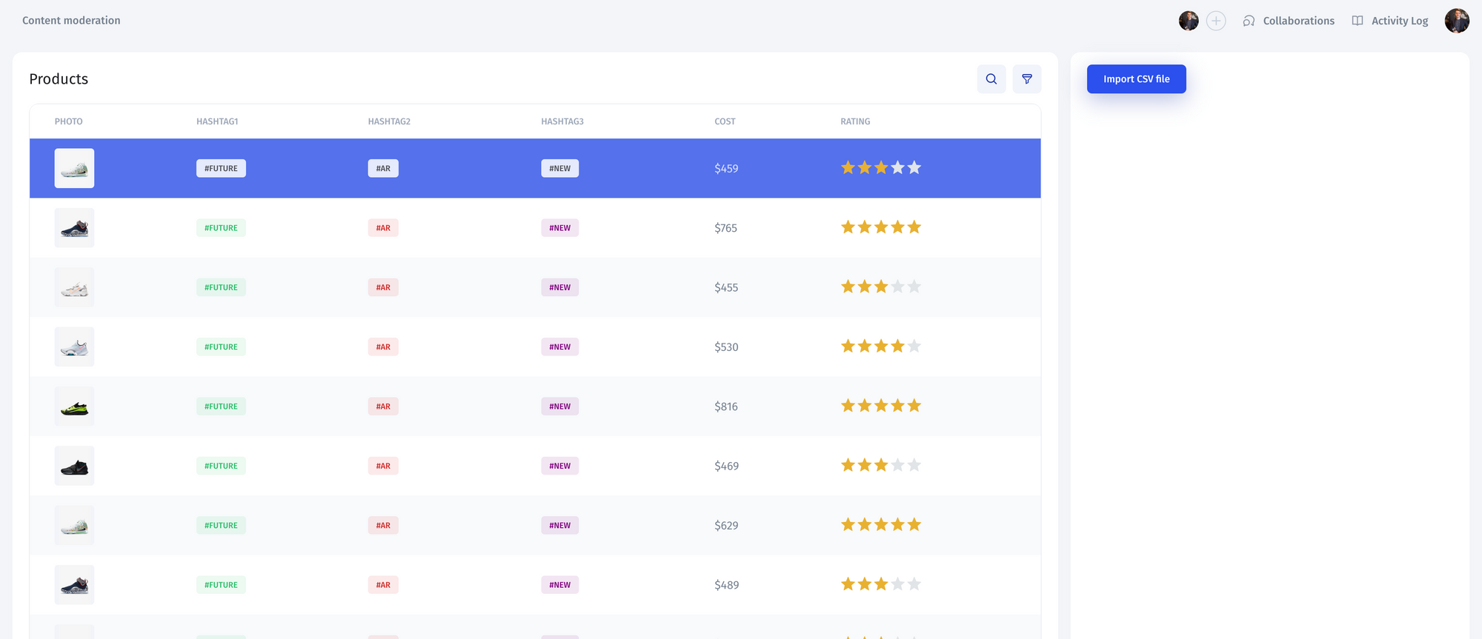Open the Activity Log

click(1399, 21)
